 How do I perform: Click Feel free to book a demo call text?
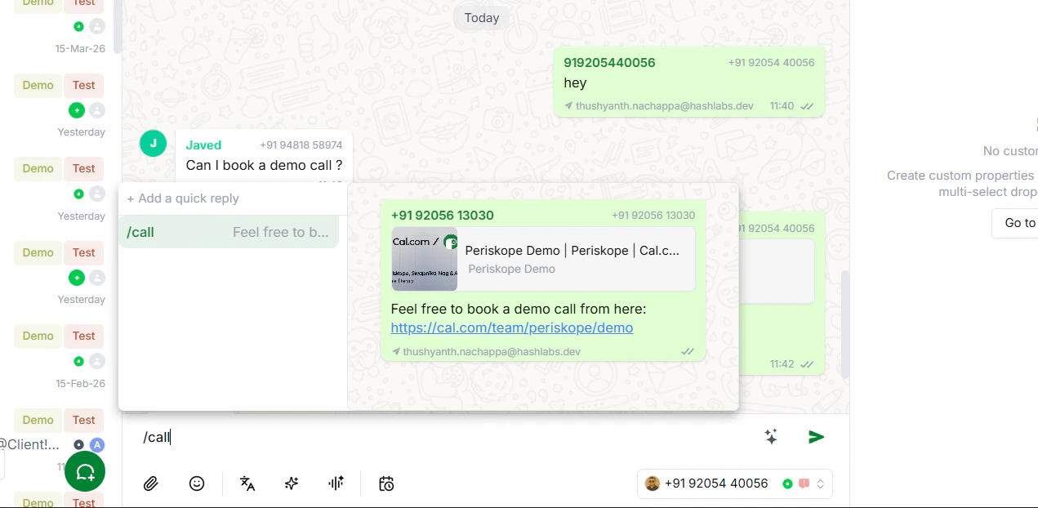519,309
